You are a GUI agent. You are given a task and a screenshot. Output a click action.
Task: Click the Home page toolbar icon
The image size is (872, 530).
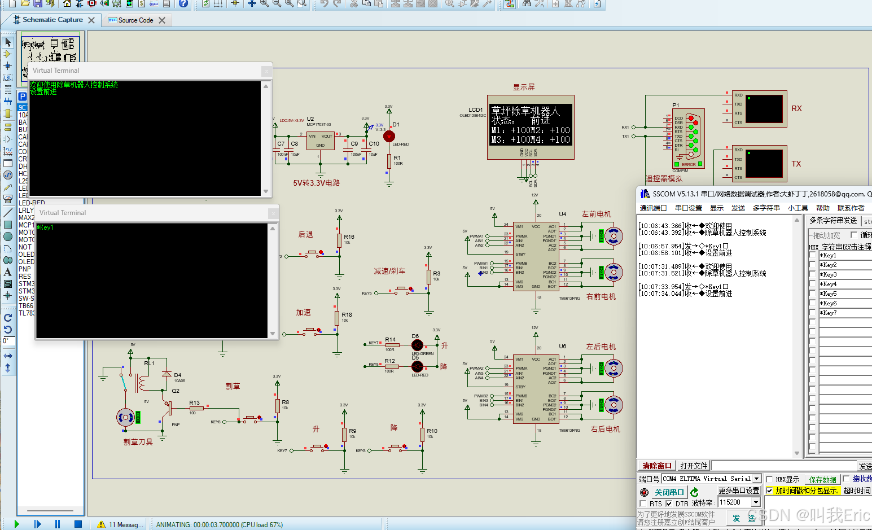click(67, 3)
